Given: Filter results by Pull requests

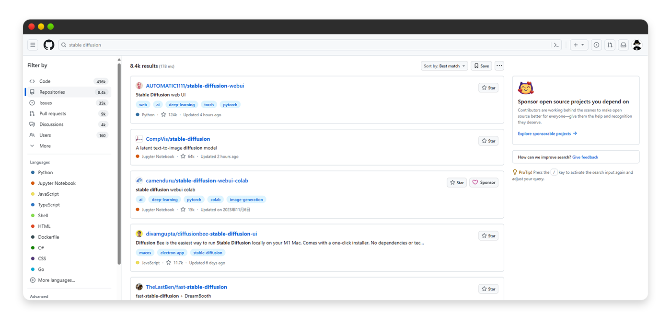Looking at the screenshot, I should click(69, 113).
